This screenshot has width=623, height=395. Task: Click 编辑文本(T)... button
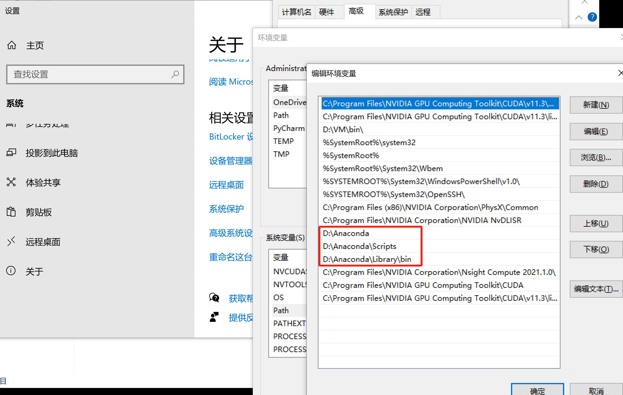(596, 289)
